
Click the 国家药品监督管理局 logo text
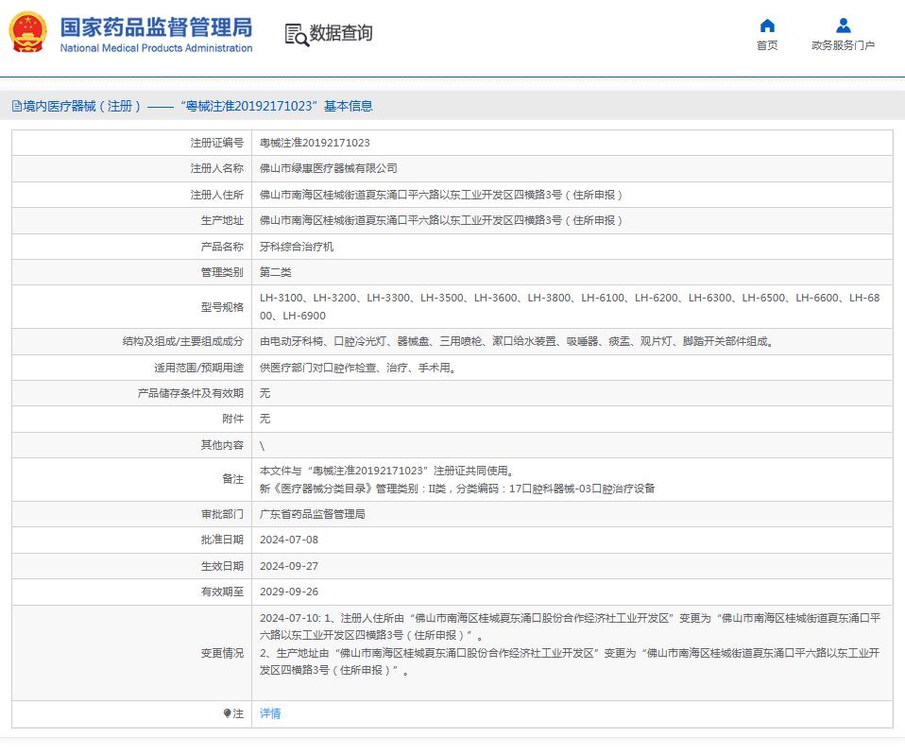(155, 28)
